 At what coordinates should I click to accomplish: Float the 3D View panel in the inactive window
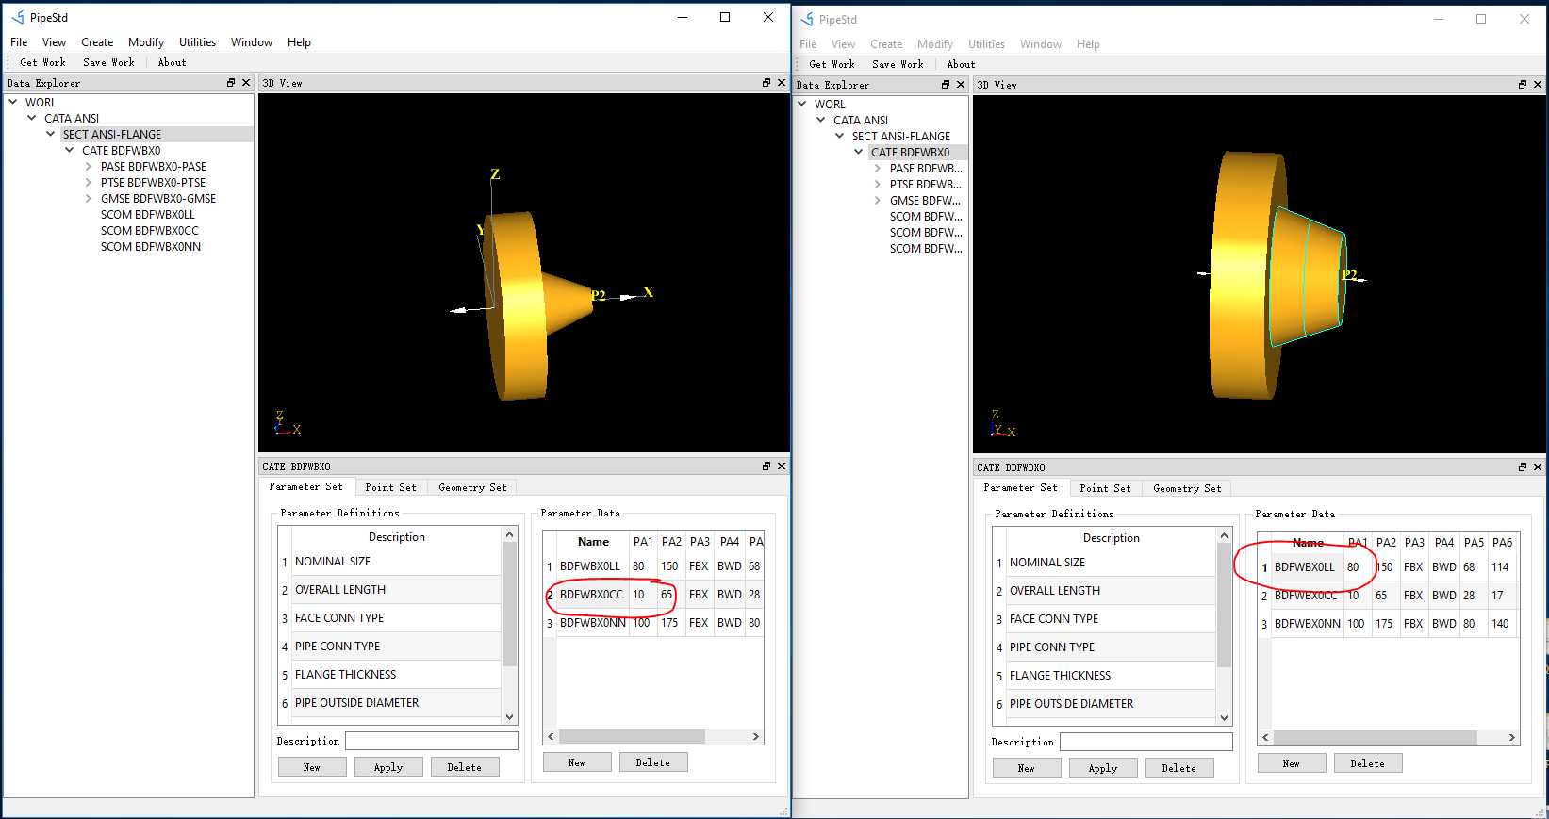click(1523, 85)
